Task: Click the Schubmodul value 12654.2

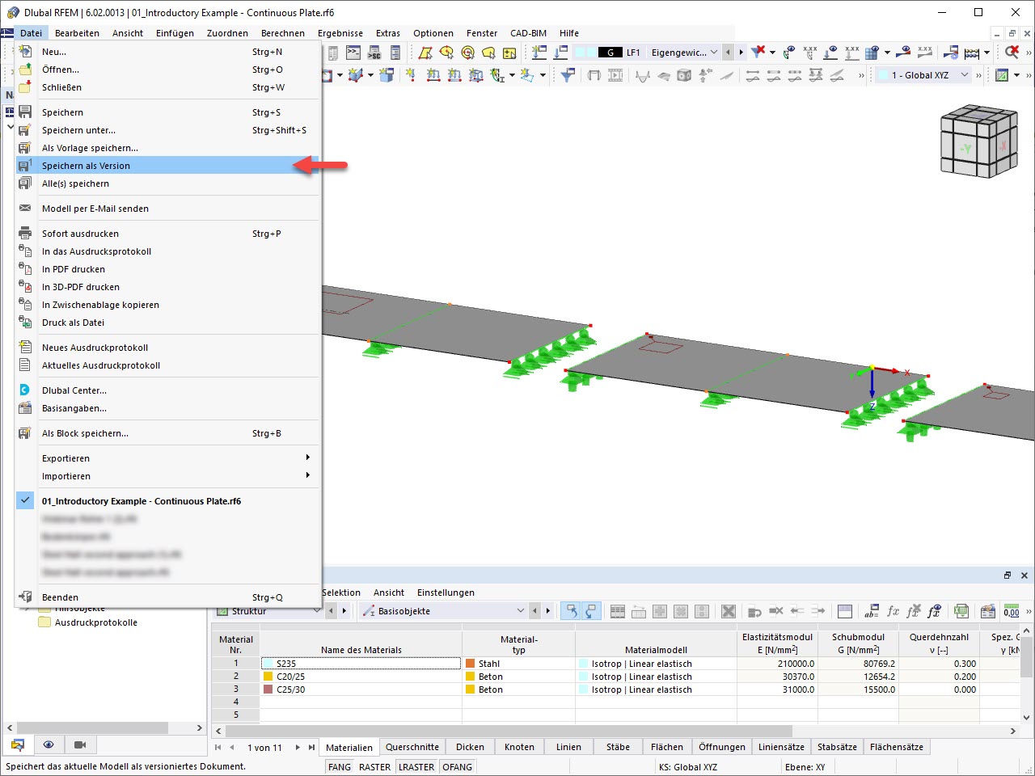Action: (858, 677)
